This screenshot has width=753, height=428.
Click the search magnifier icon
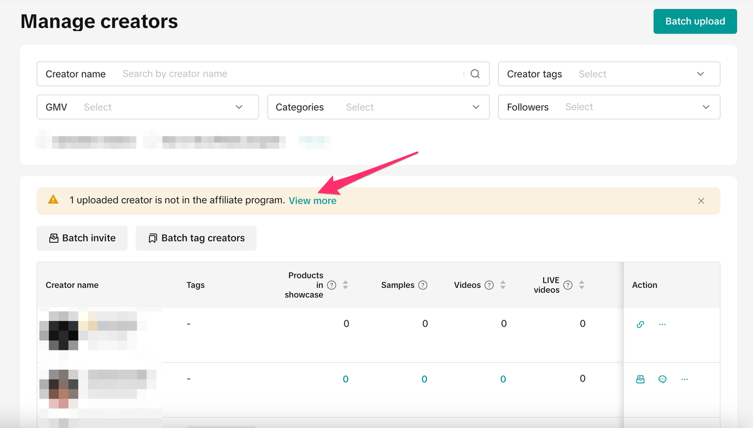(475, 74)
